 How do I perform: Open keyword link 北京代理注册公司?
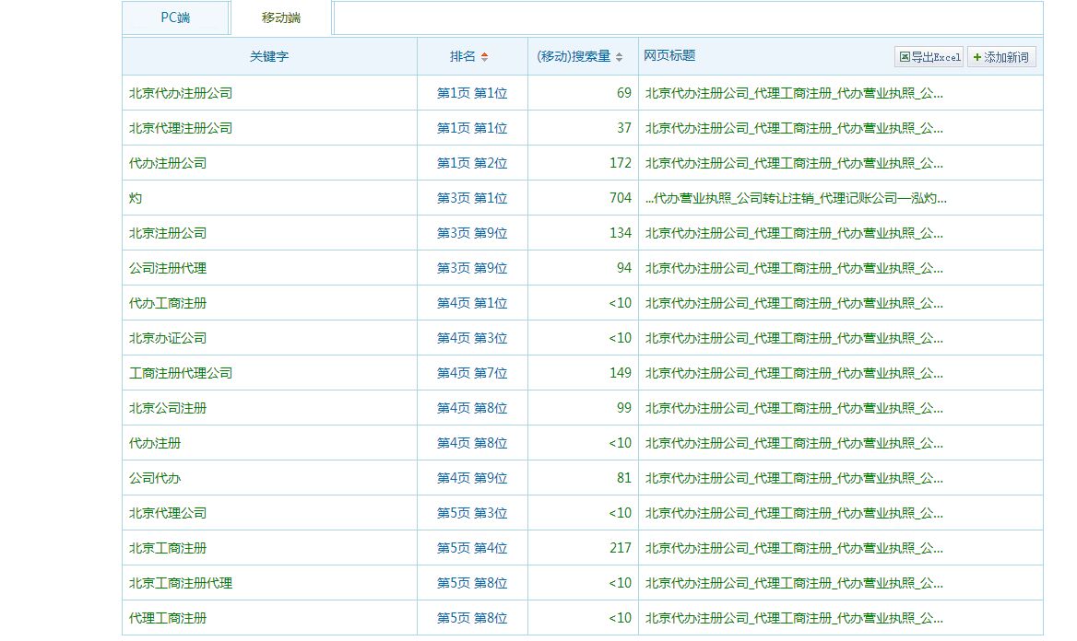[181, 128]
